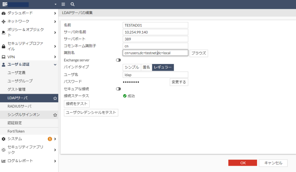Click the star icon next to LDAPサーバ
The image size is (296, 172).
[55, 98]
